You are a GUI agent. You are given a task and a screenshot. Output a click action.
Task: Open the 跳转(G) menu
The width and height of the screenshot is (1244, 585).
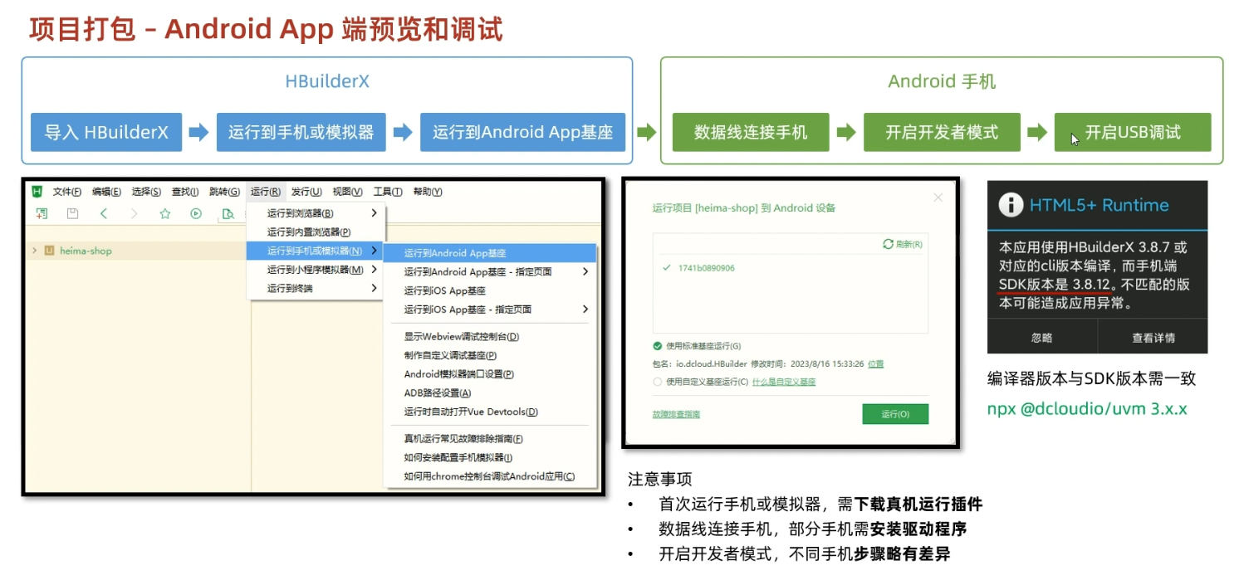(224, 192)
